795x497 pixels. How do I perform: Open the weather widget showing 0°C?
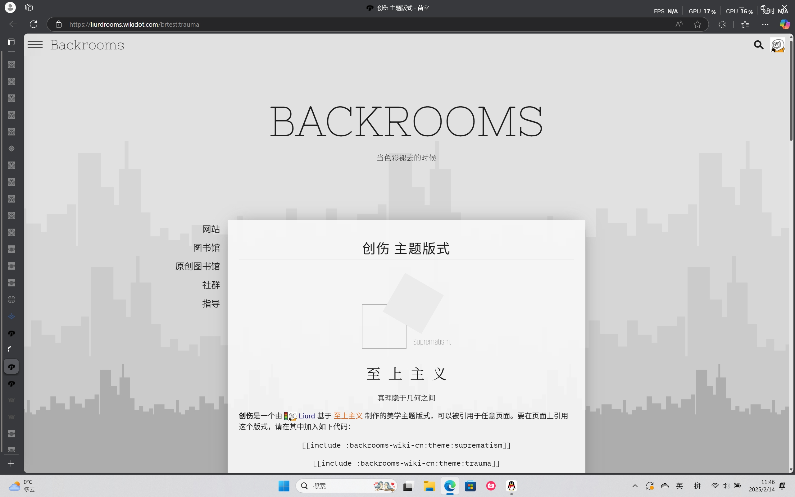[22, 486]
